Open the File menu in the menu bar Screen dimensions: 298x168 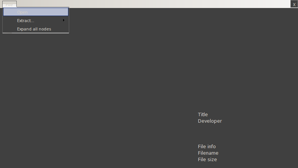[x=10, y=4]
